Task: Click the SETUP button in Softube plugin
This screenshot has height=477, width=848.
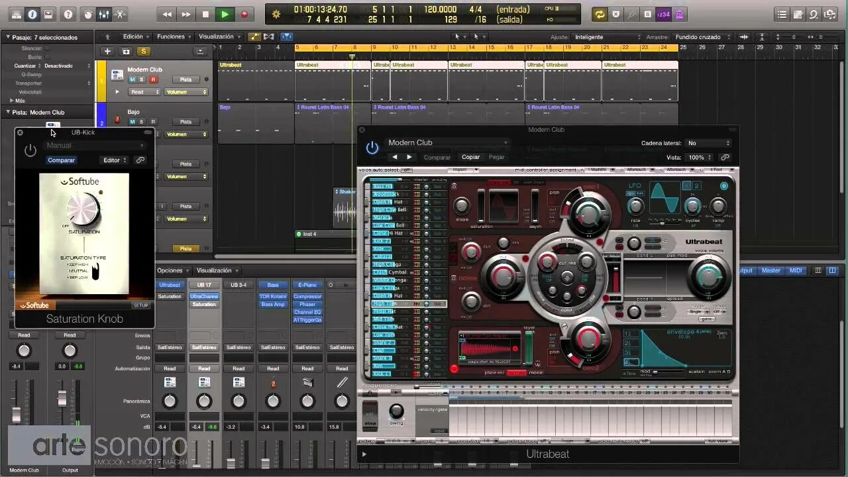Action: tap(141, 305)
